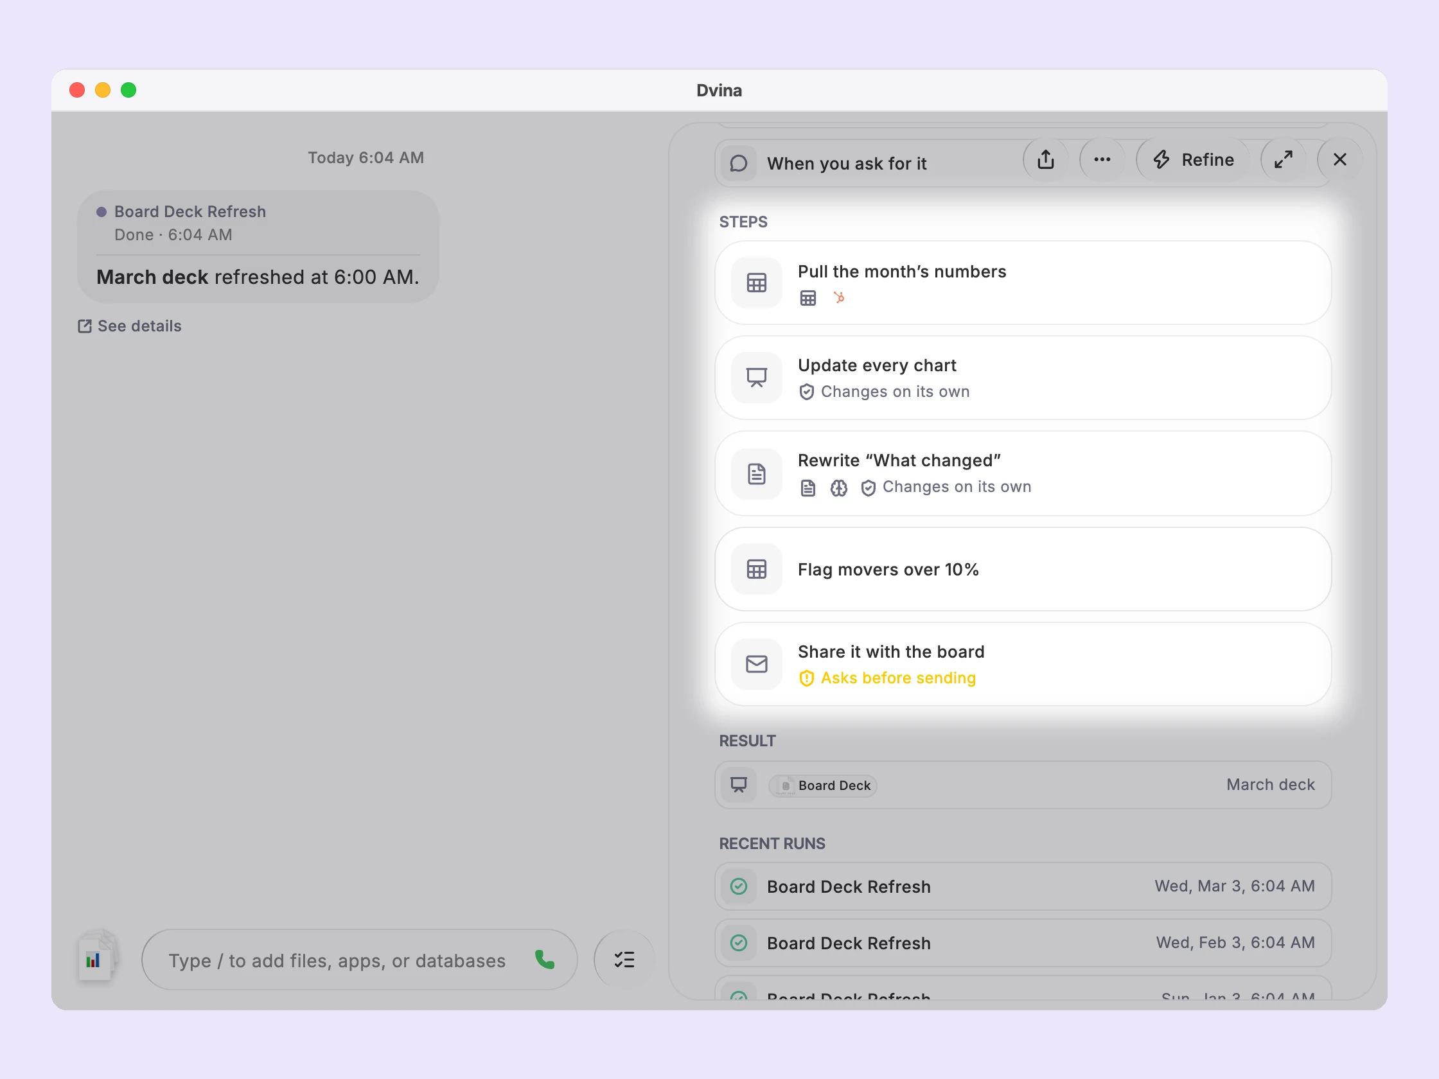This screenshot has height=1079, width=1439.
Task: Click the "March deck" bold text in the message
Action: [152, 277]
